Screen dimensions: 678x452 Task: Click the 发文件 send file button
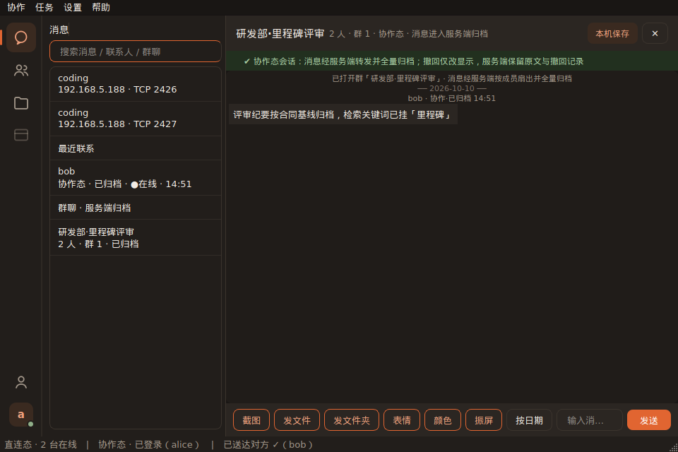point(297,420)
